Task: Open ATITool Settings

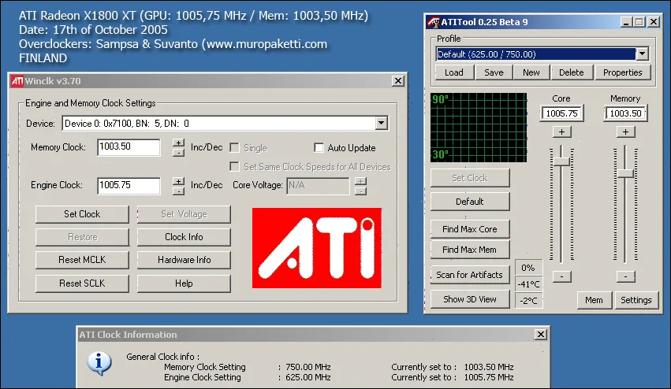Action: (636, 300)
